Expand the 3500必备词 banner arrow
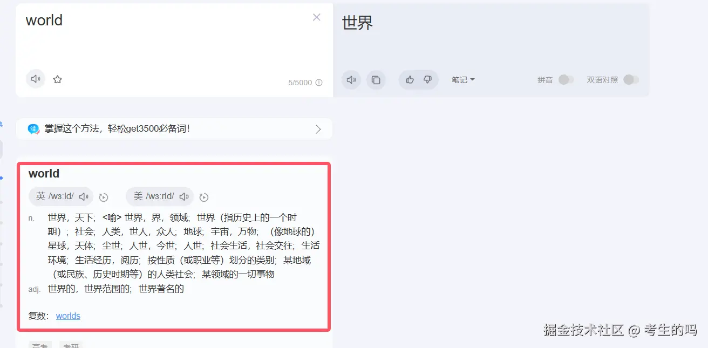The width and height of the screenshot is (708, 348). pyautogui.click(x=318, y=129)
